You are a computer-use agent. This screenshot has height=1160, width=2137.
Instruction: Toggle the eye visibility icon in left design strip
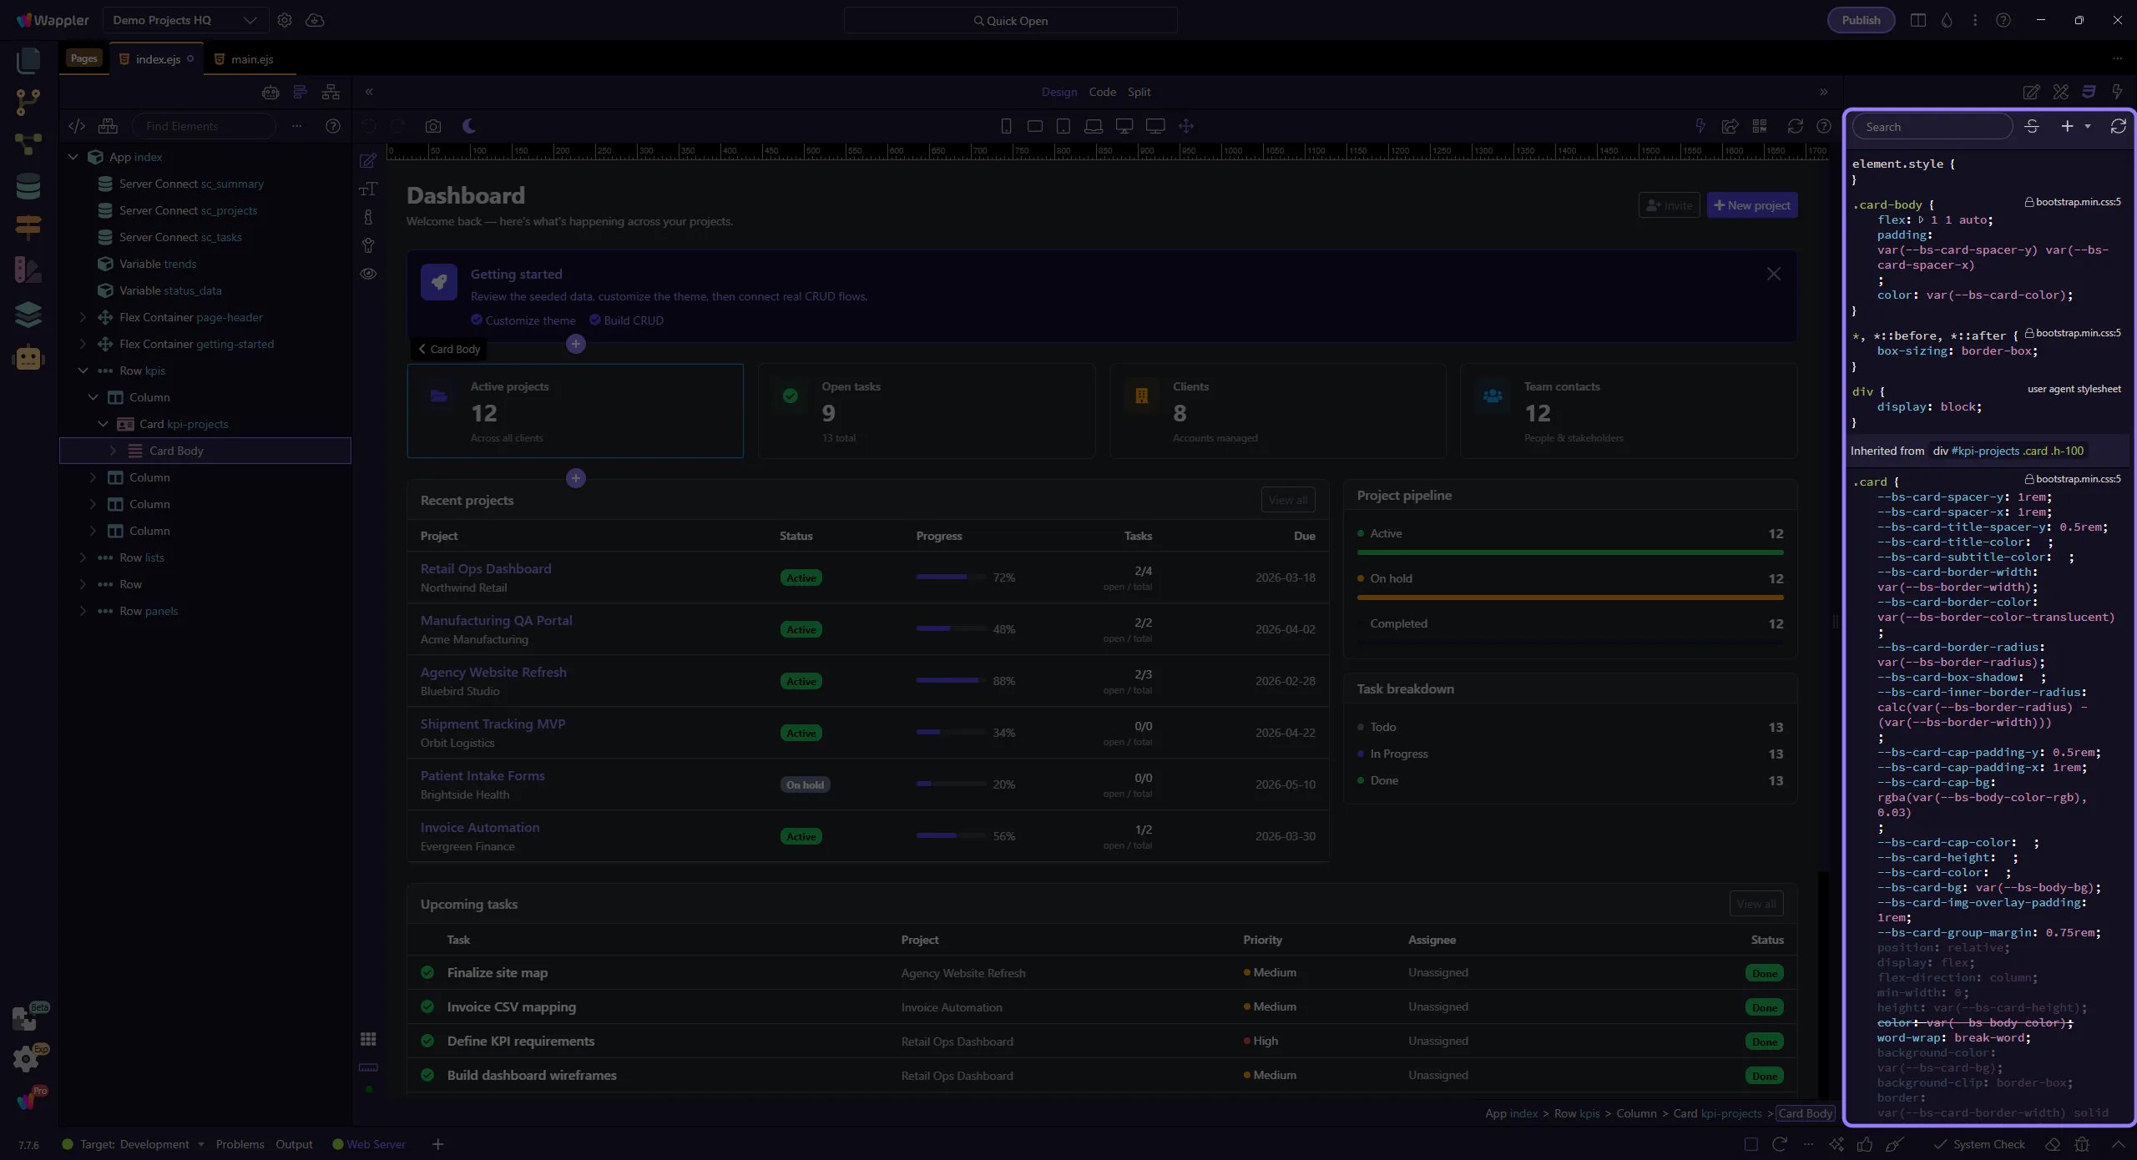[368, 274]
